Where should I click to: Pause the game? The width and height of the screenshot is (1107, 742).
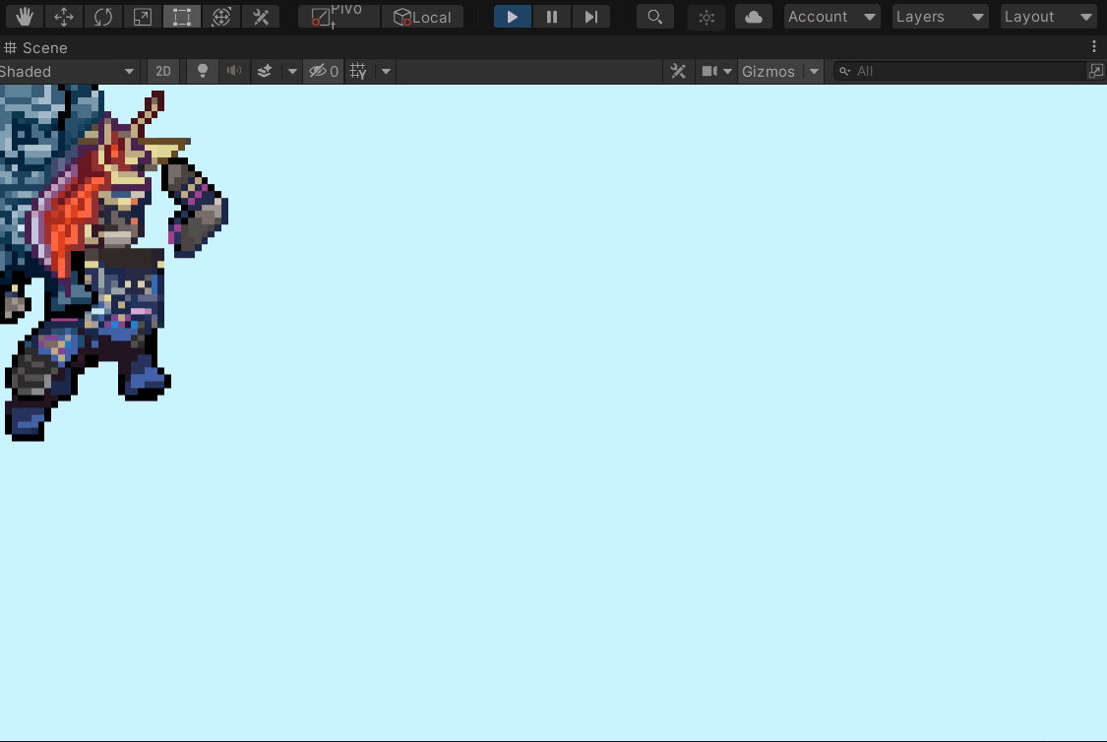pos(552,17)
